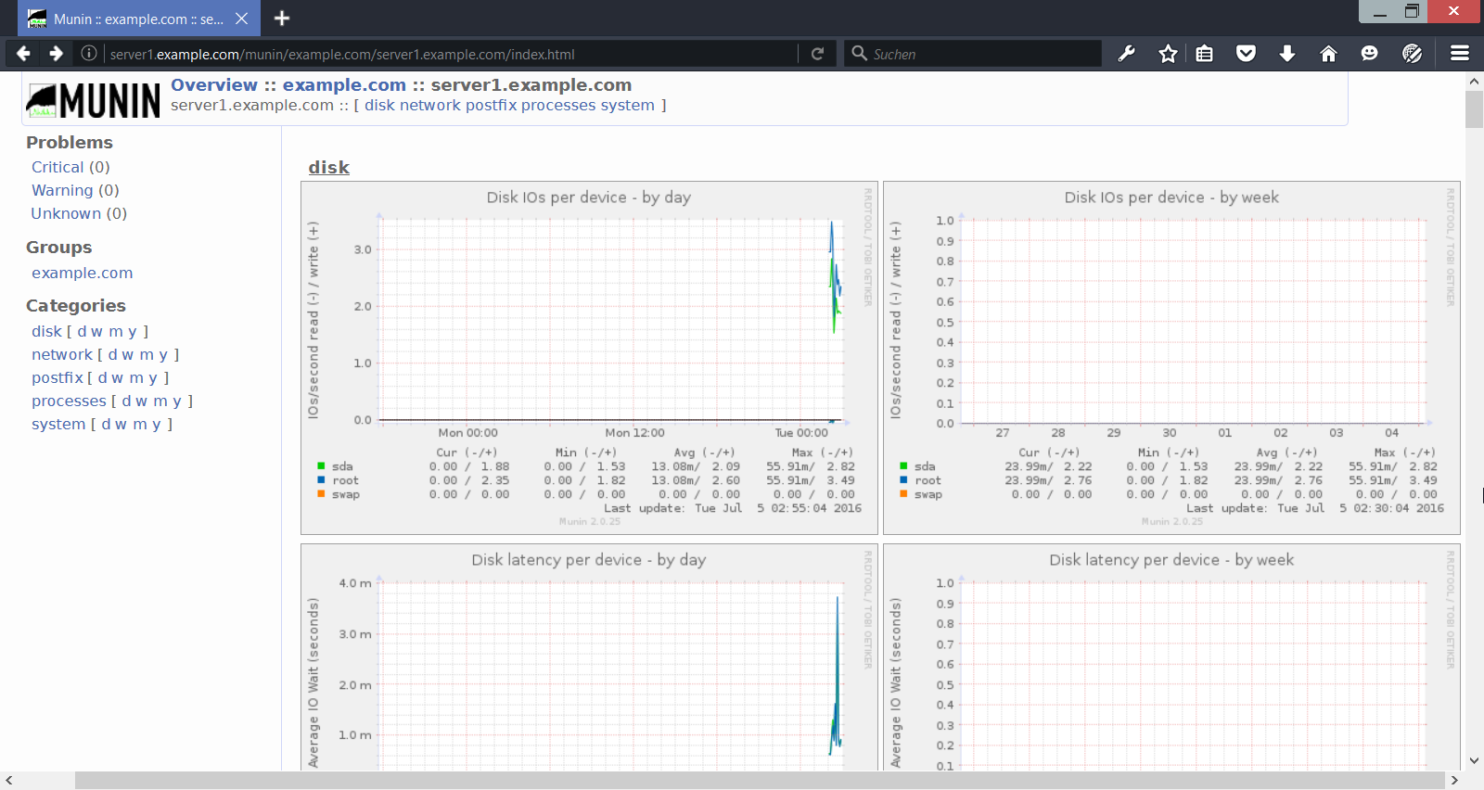Jump to disk section in header
This screenshot has height=790, width=1484.
pyautogui.click(x=380, y=105)
